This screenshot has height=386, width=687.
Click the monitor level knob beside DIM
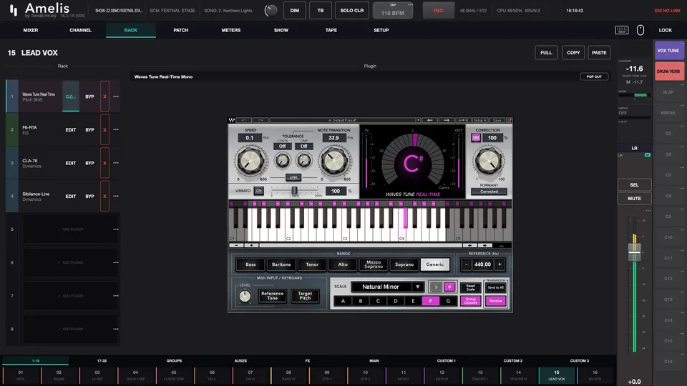[x=271, y=11]
